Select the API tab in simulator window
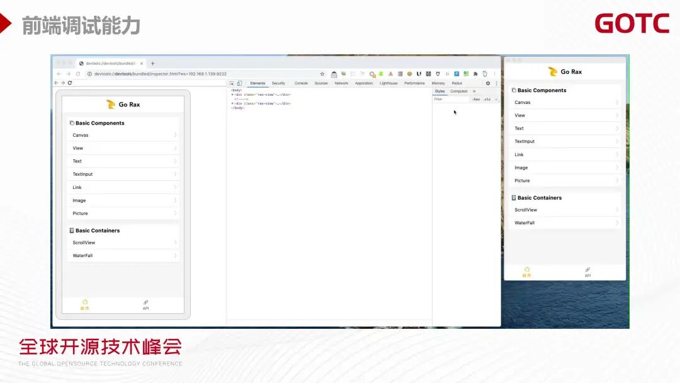Image resolution: width=680 pixels, height=383 pixels. 587,272
